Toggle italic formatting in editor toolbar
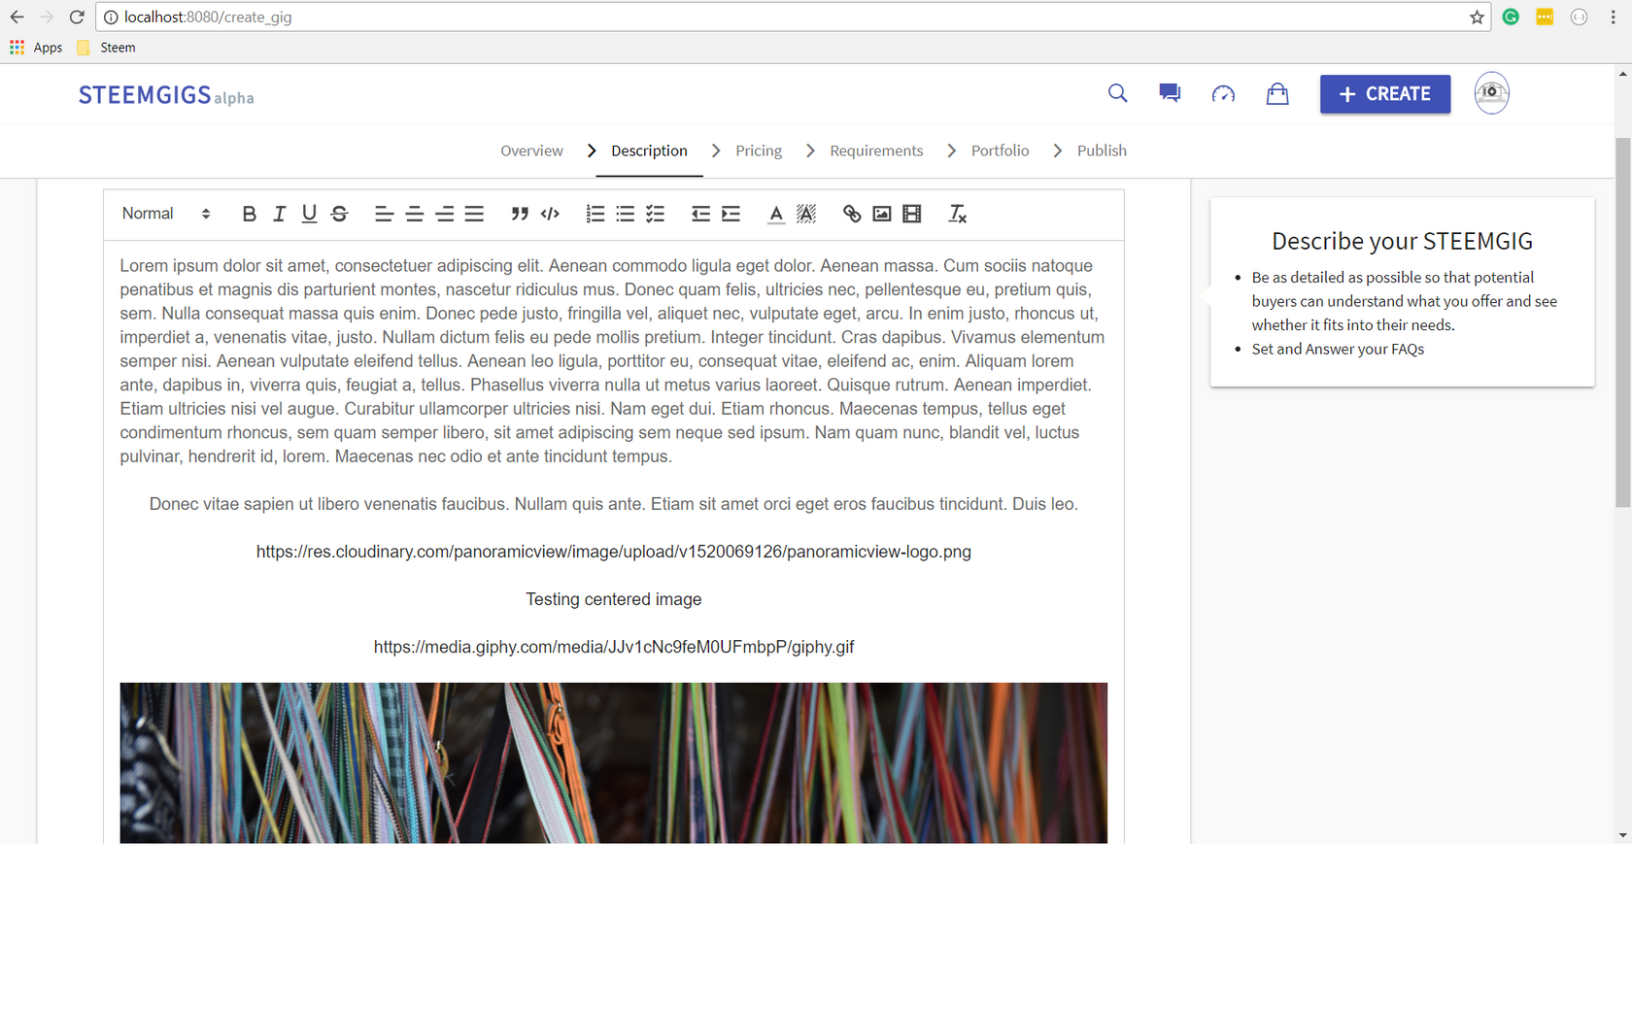Screen dimensions: 1632x1010 point(280,214)
